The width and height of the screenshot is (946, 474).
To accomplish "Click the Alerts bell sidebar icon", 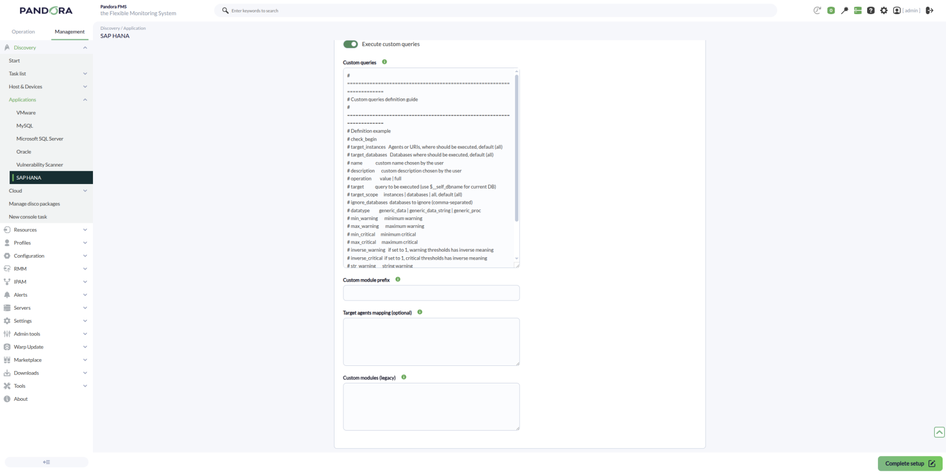I will click(7, 294).
